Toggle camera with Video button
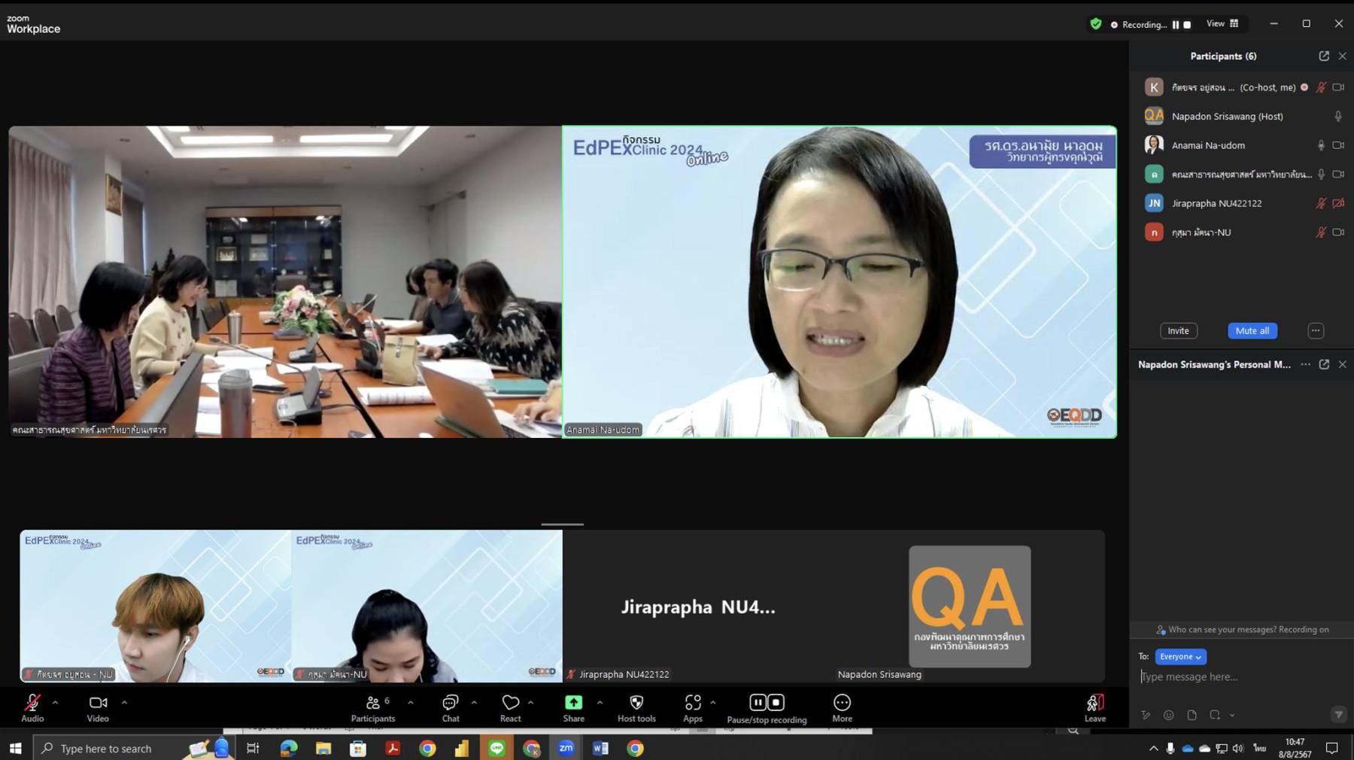The image size is (1354, 760). pyautogui.click(x=98, y=707)
